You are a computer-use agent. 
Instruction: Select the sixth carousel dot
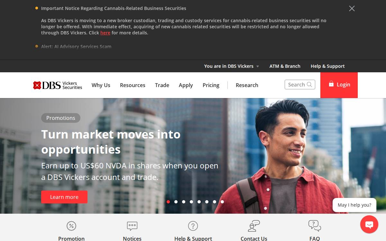tap(207, 202)
